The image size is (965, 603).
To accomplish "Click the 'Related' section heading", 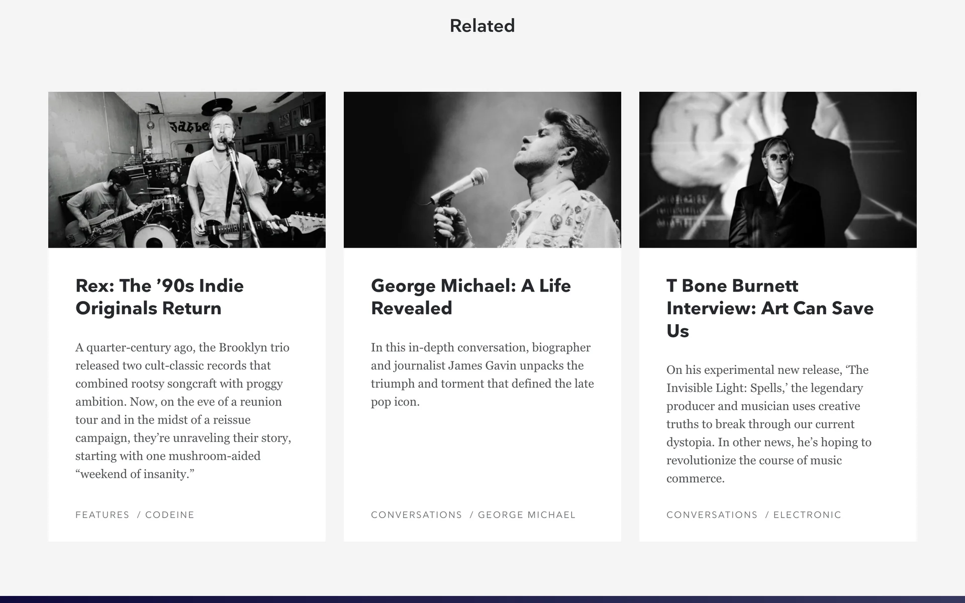I will pyautogui.click(x=482, y=26).
